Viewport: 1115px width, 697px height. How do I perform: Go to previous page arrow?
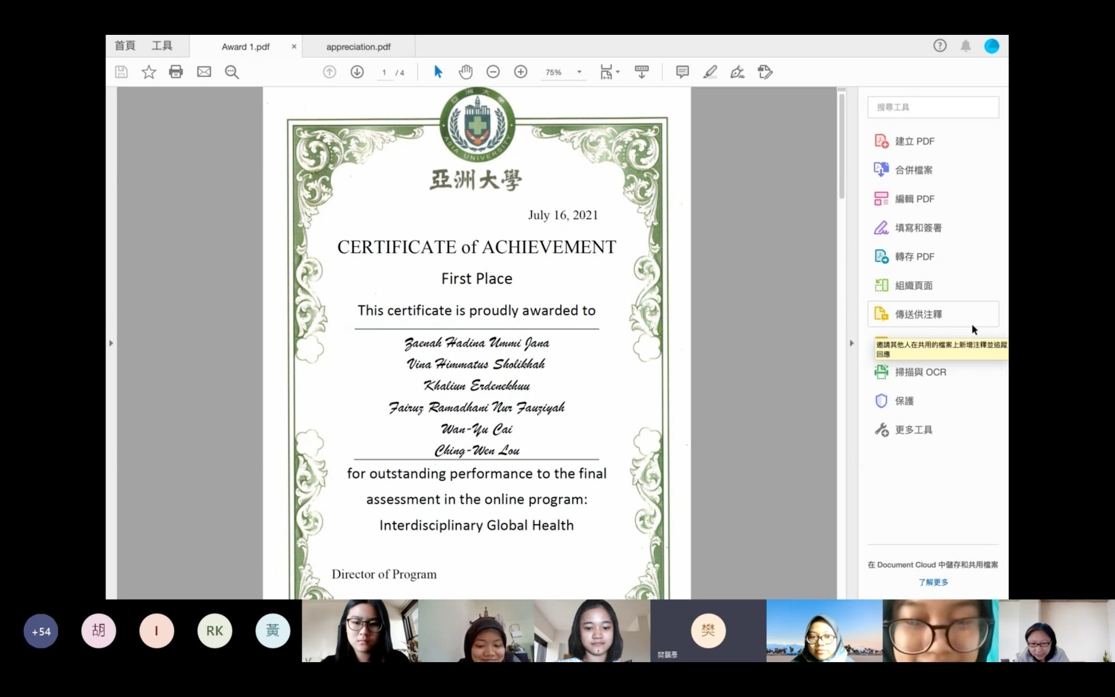point(329,72)
